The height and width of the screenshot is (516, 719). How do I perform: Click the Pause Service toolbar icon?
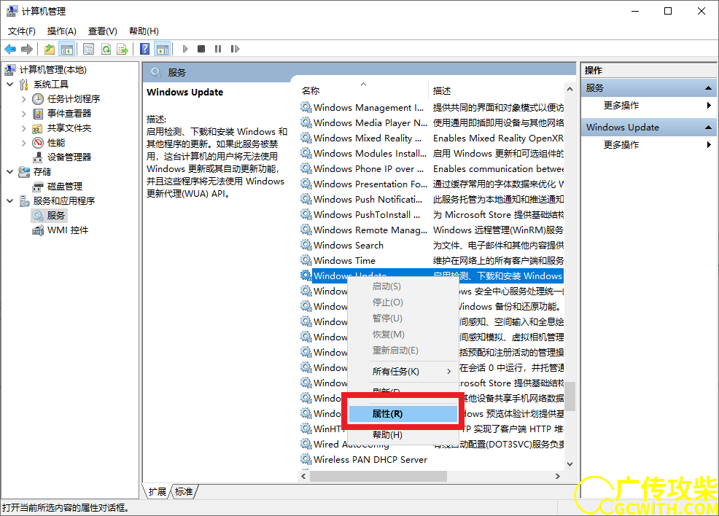218,49
